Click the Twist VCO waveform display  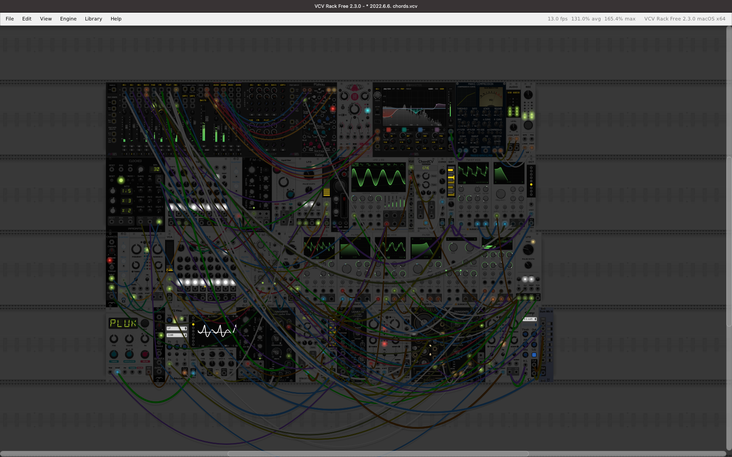click(473, 173)
